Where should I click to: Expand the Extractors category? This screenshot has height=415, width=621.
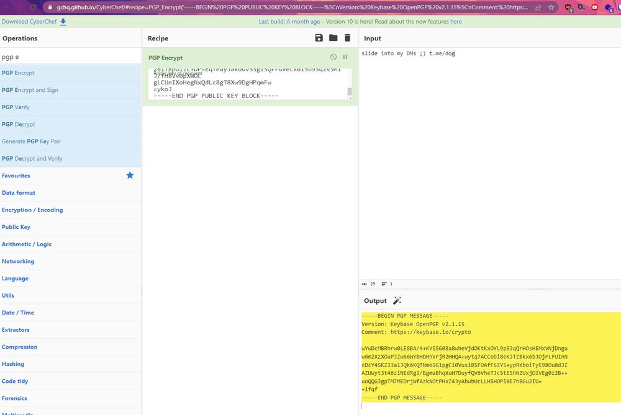tap(71, 329)
